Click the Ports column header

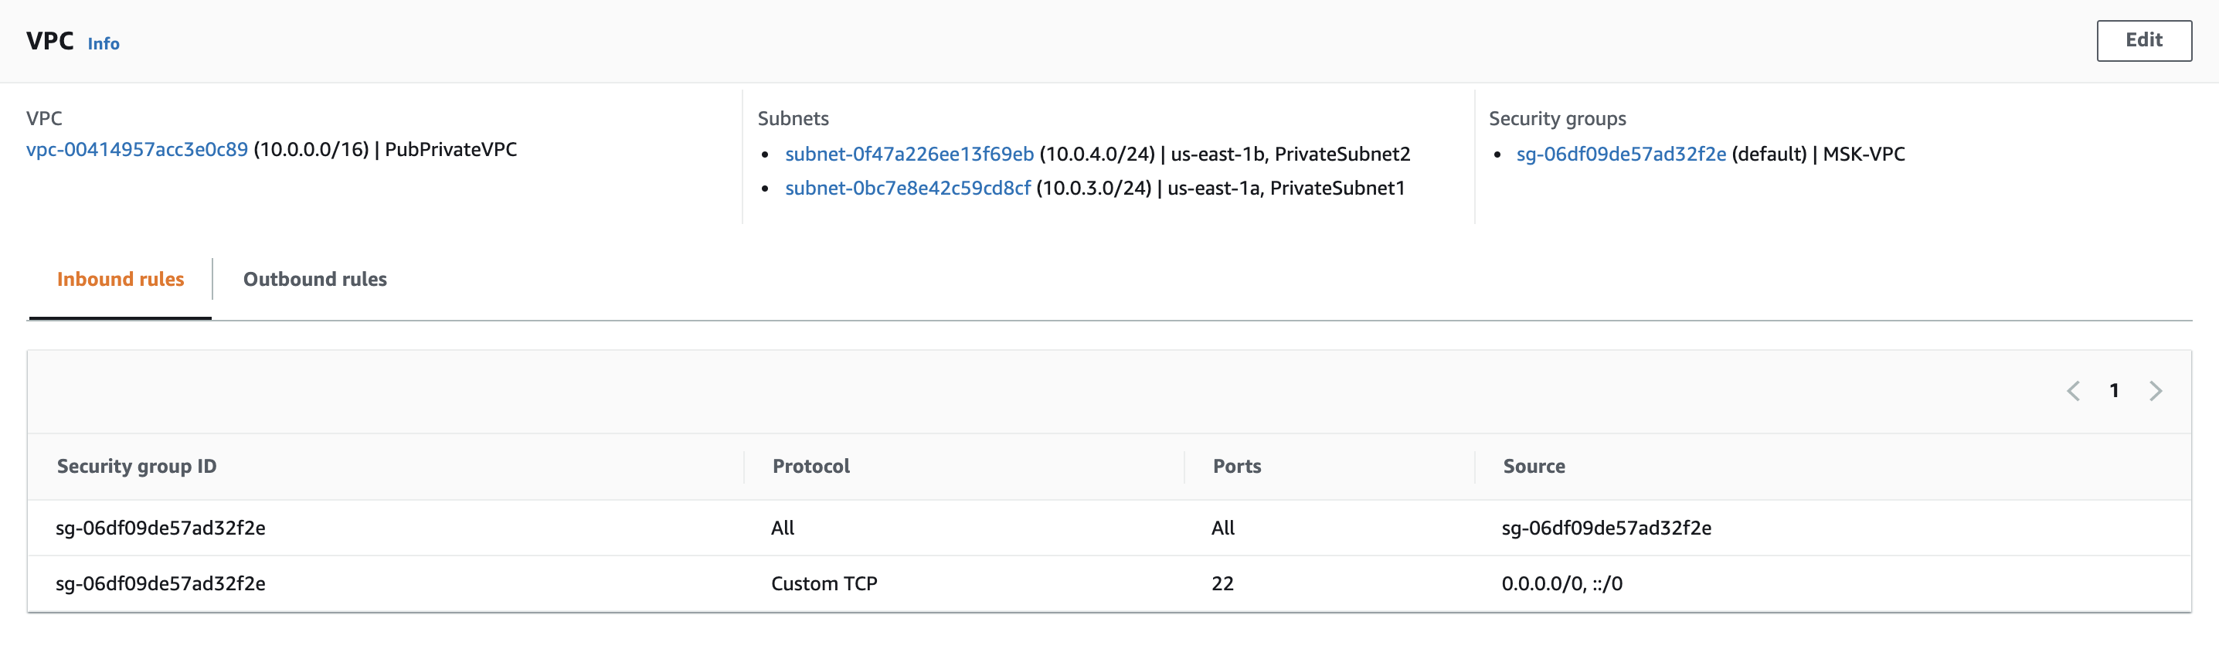tap(1237, 466)
